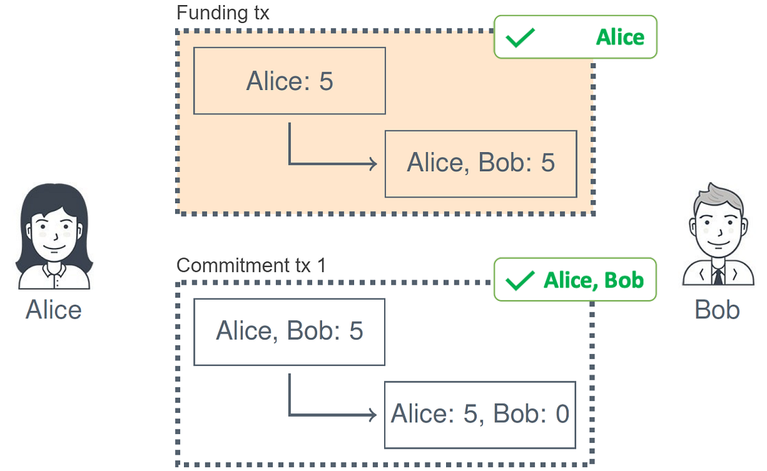Click the 'Alice' name under the avatar
Screen dimensions: 767x471
coord(54,310)
